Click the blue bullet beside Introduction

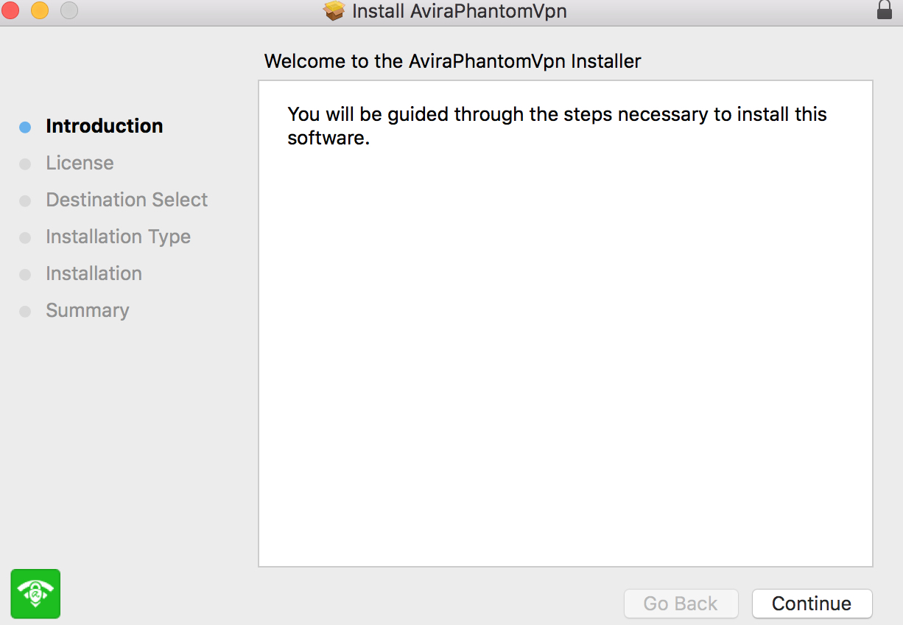25,127
